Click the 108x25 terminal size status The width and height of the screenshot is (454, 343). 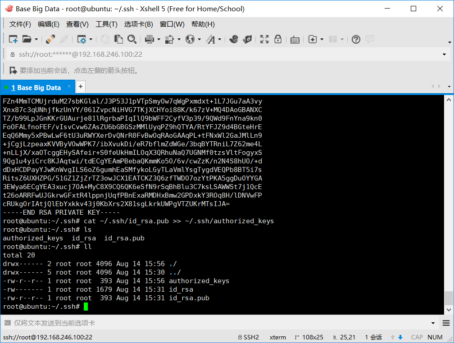[309, 337]
